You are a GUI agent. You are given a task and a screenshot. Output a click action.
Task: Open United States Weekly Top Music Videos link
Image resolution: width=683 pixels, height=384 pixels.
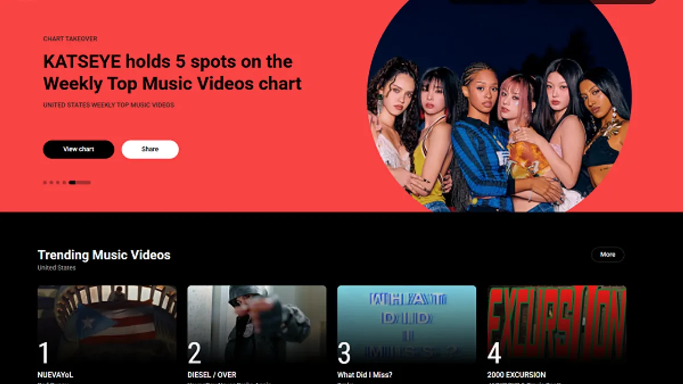point(109,105)
